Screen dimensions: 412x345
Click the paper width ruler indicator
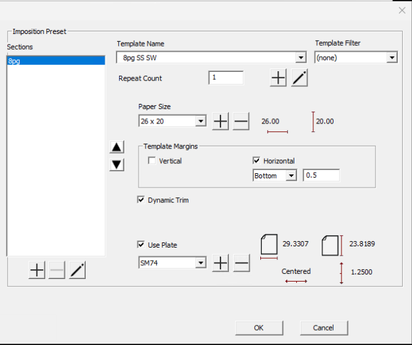click(277, 131)
